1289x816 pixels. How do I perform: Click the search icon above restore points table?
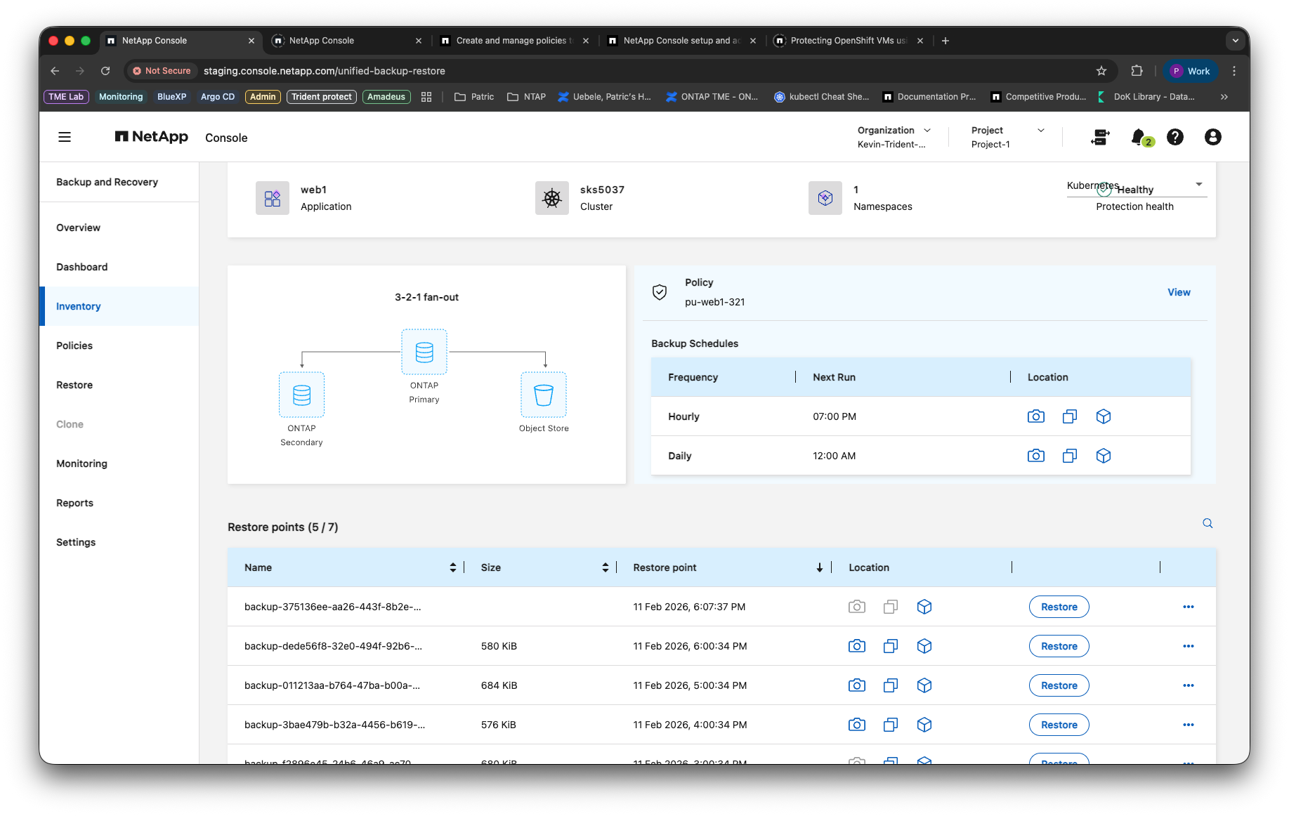1208,523
